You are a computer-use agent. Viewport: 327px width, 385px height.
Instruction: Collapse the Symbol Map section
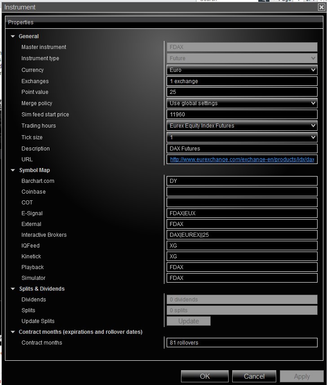click(13, 170)
